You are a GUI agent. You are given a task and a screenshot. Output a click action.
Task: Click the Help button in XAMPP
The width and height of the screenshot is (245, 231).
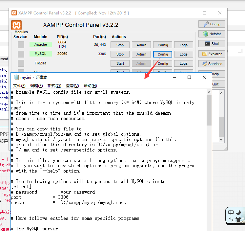coord(218,74)
